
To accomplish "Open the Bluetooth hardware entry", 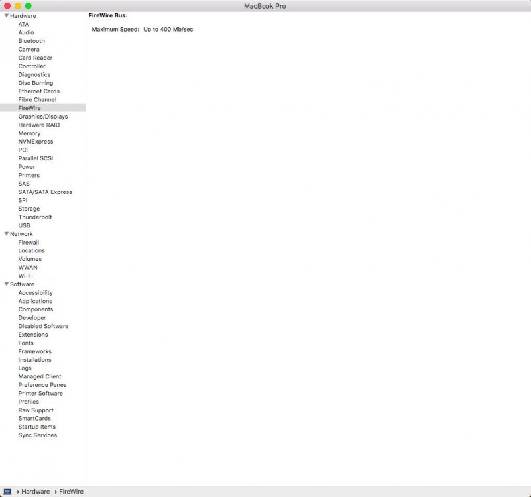I will point(32,41).
